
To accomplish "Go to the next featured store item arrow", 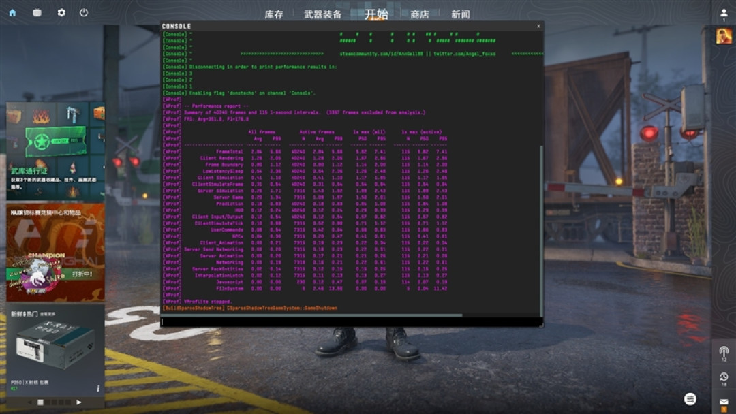I will point(78,402).
